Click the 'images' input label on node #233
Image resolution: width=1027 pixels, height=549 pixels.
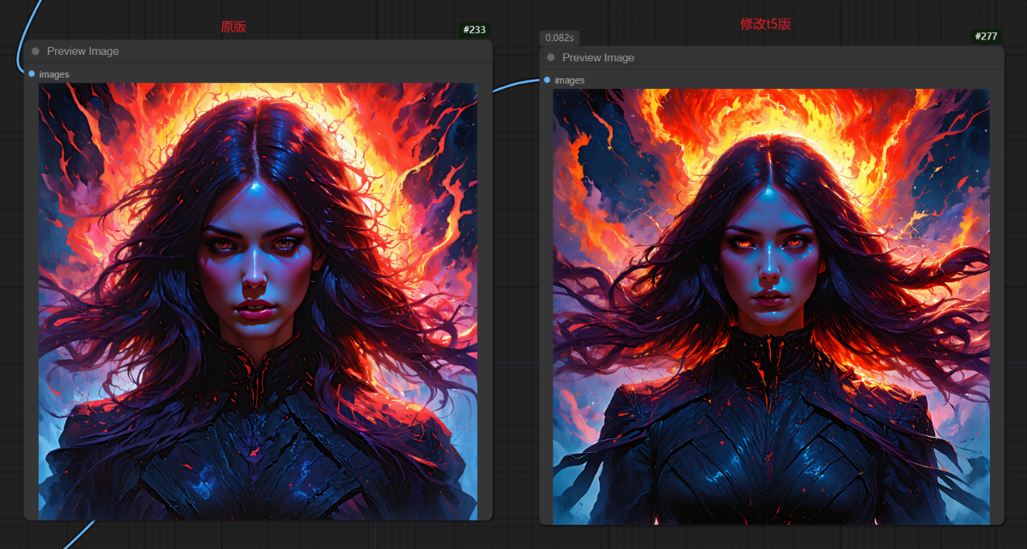tap(54, 74)
